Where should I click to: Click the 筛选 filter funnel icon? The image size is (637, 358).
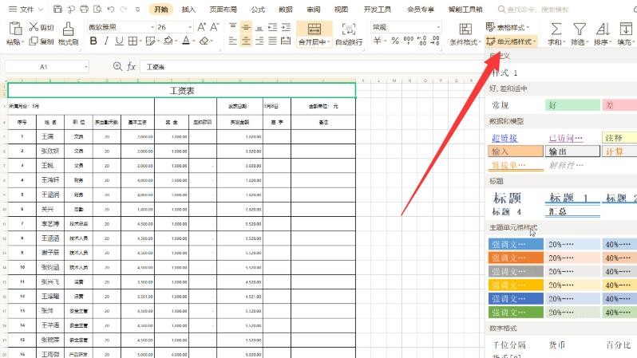pyautogui.click(x=580, y=29)
